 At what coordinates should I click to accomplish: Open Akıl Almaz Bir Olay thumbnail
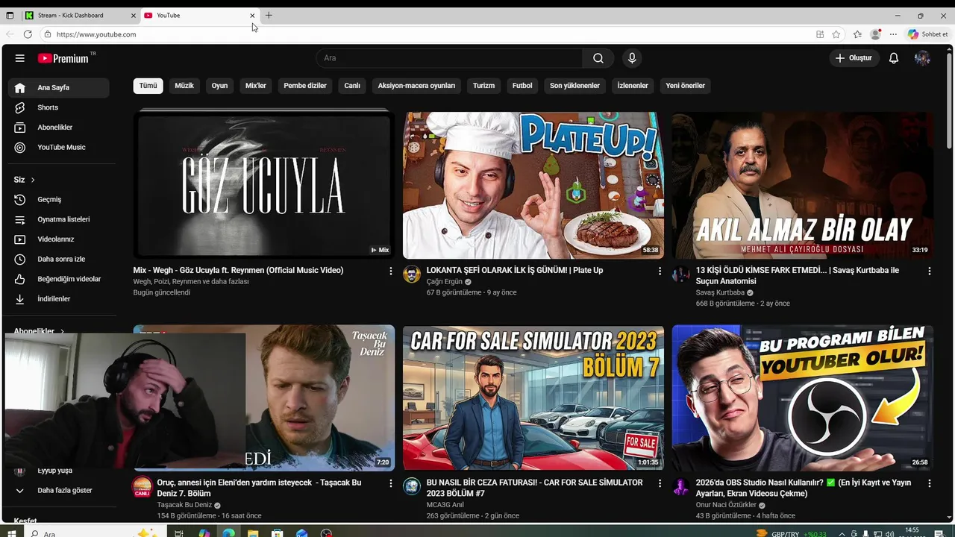[x=803, y=185]
